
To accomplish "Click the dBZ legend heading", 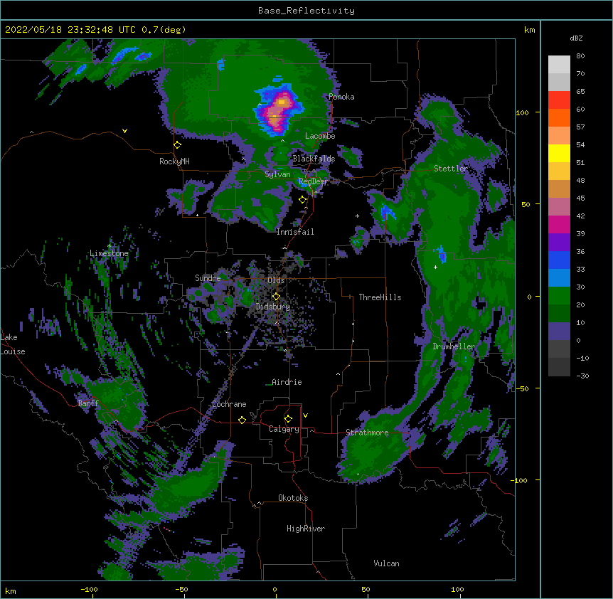I will pyautogui.click(x=576, y=38).
